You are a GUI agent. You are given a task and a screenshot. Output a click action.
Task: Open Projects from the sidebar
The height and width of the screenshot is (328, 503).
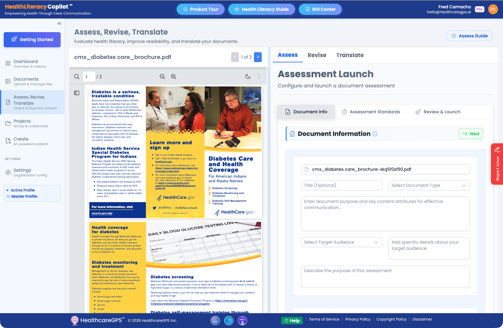8,123
